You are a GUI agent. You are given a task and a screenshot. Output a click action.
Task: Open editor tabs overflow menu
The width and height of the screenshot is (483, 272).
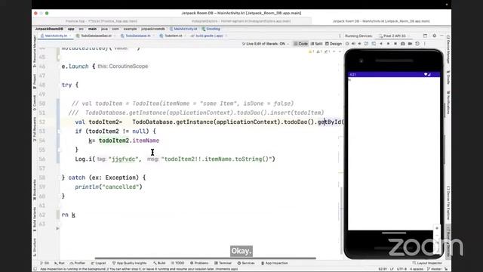pos(340,36)
